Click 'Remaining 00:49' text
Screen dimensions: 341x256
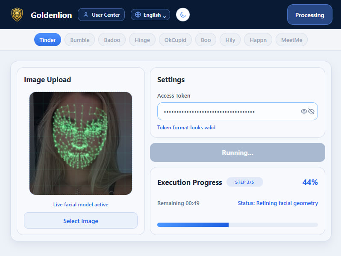178,203
